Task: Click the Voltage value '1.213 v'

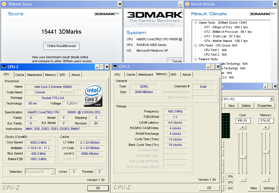Action: pos(72,103)
